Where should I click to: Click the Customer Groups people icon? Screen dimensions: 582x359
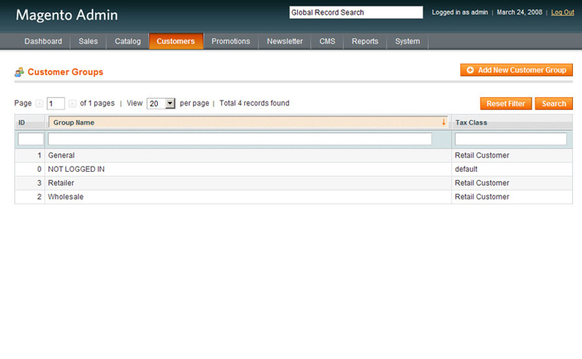(19, 72)
